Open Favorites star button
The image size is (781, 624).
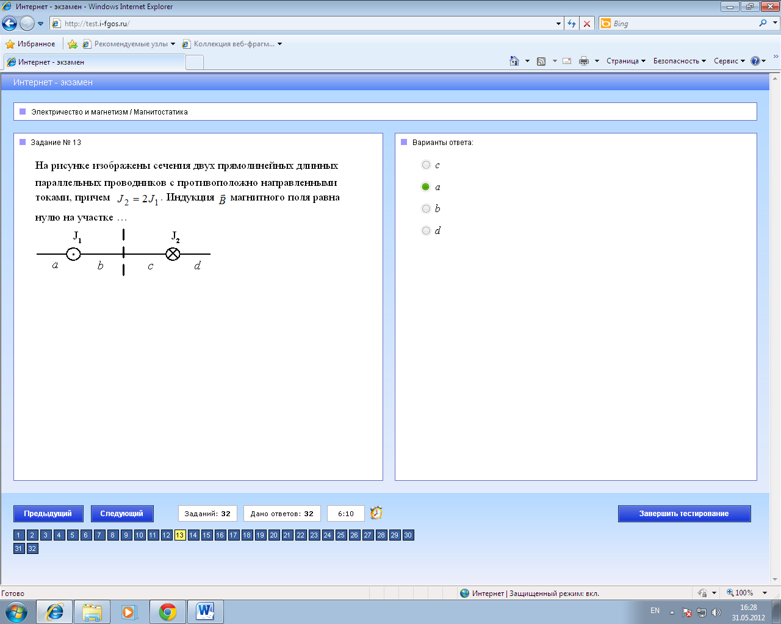10,44
